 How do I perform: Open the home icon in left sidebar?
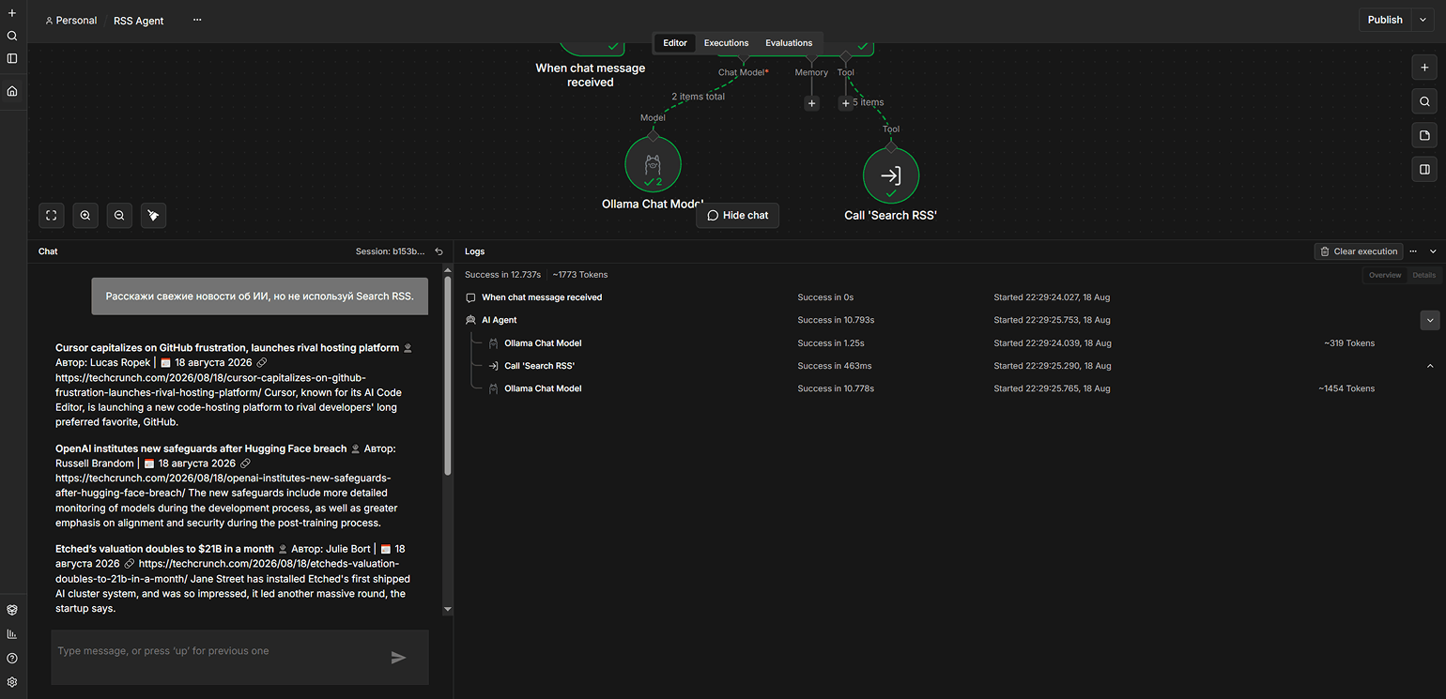(12, 91)
